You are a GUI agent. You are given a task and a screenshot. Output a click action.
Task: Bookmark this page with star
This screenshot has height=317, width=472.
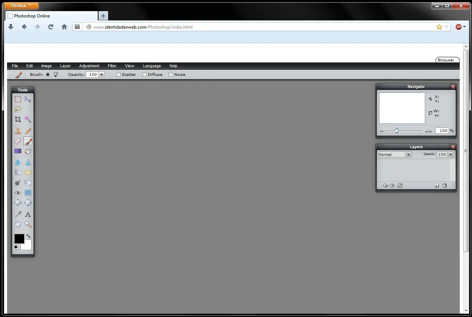439,27
